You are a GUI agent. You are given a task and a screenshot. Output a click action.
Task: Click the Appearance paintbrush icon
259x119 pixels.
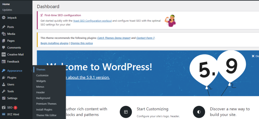click(x=4, y=71)
